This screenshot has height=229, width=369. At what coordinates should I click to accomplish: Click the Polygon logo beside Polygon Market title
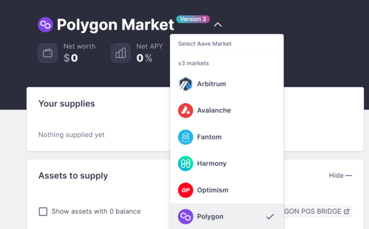coord(45,25)
